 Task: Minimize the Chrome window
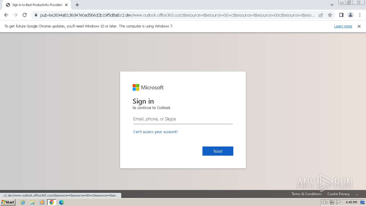pyautogui.click(x=342, y=3)
